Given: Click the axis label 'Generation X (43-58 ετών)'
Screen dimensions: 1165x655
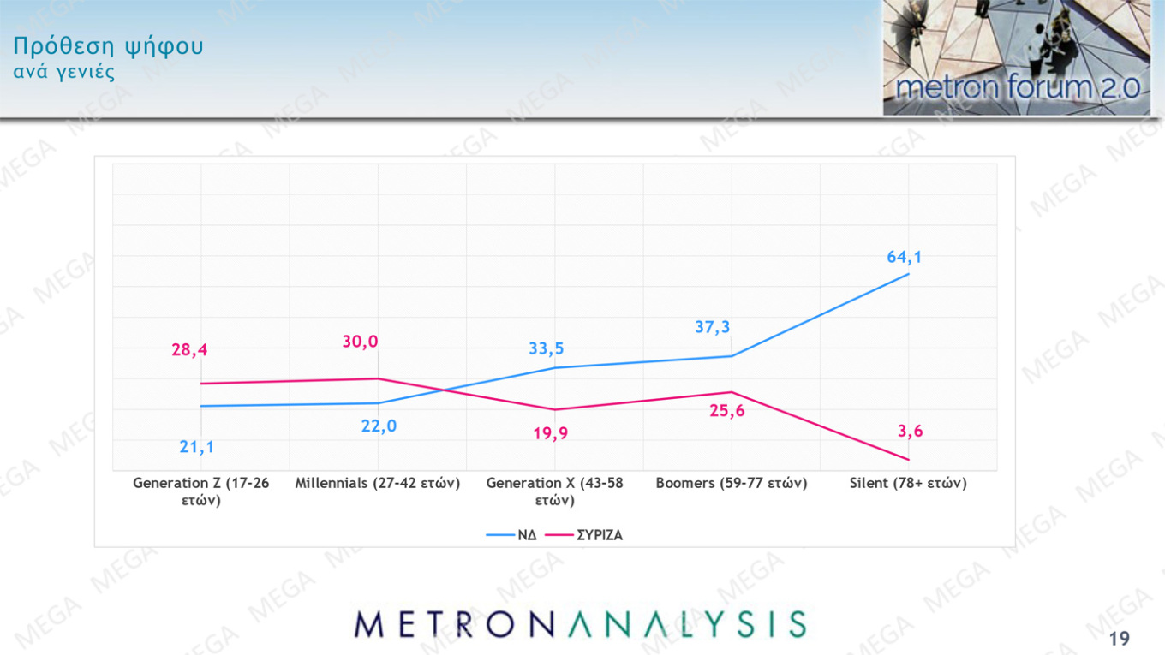Looking at the screenshot, I should [x=554, y=491].
